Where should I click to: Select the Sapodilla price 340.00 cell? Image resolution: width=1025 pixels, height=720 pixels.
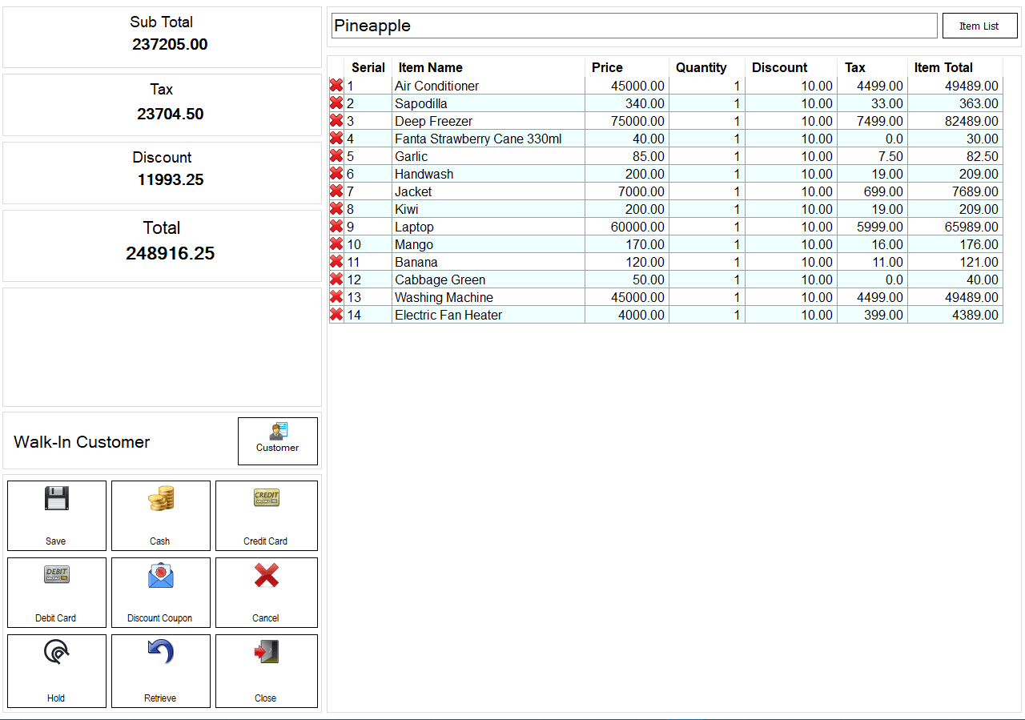(x=627, y=103)
